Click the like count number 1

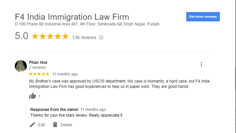(39, 97)
